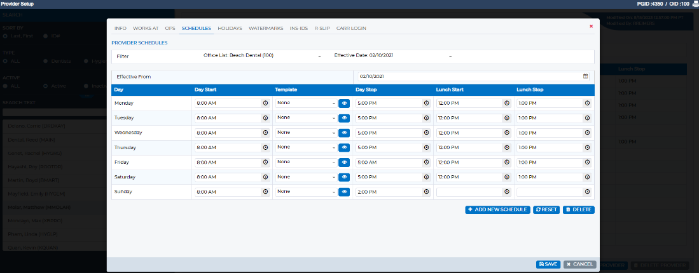Click ADD NEW SCHEDULE button
This screenshot has height=273, width=699.
tap(498, 210)
